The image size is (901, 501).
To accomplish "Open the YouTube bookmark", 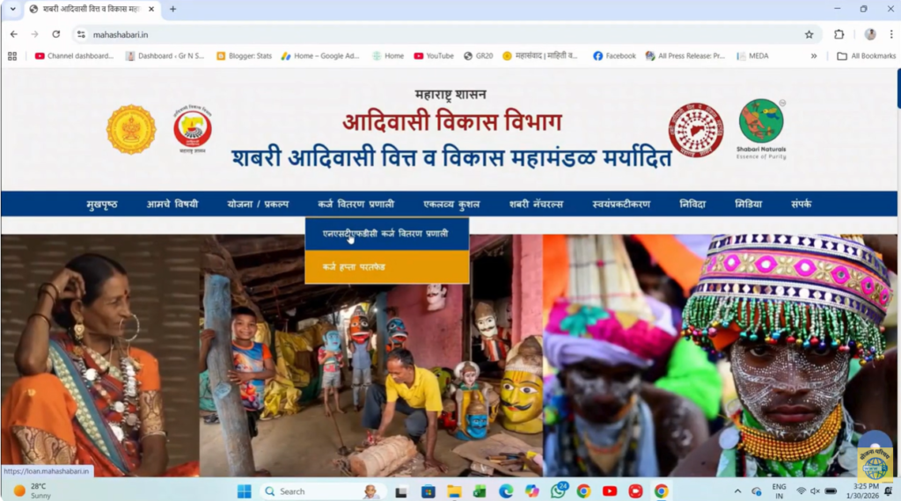I will click(x=434, y=55).
